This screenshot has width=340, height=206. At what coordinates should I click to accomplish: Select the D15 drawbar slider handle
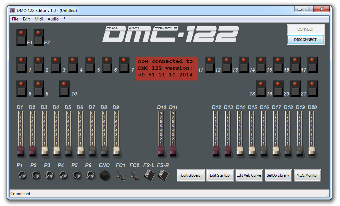252,151
